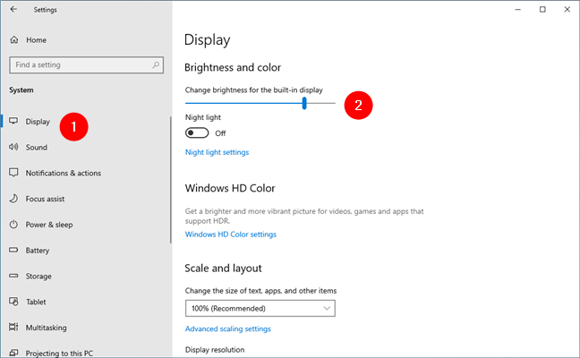Viewport: 580px width, 358px height.
Task: Open the 100% (Recommended) scaling dropdown
Action: tap(260, 309)
